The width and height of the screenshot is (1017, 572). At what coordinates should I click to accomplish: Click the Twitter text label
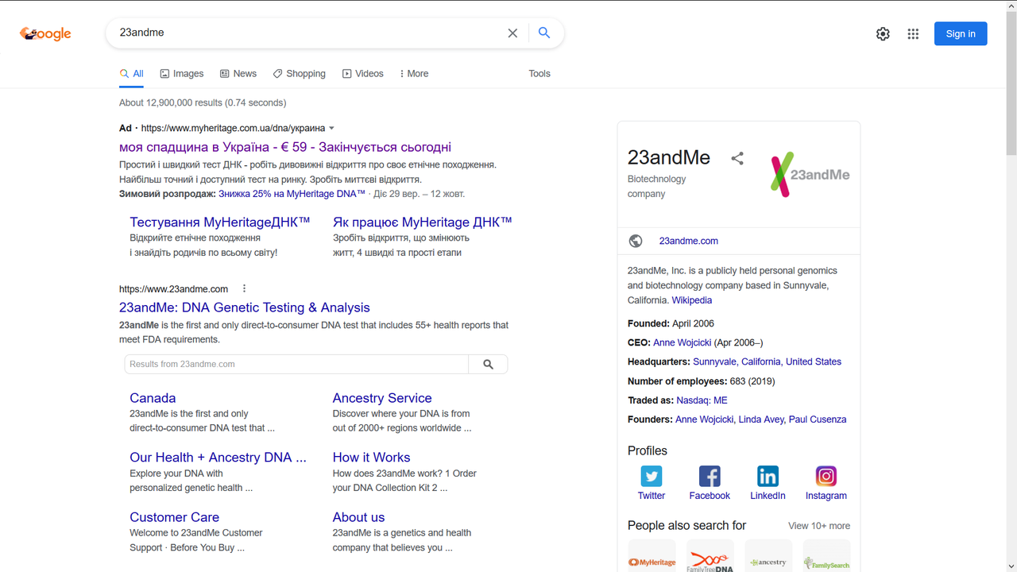coord(652,496)
